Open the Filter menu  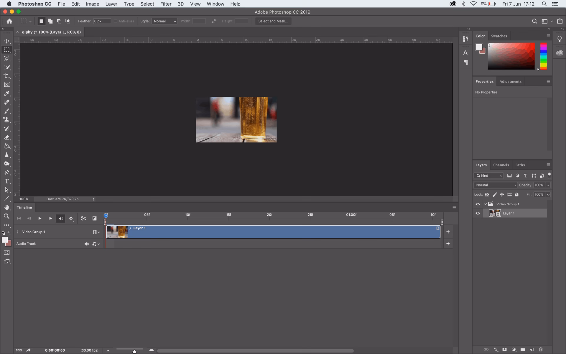pyautogui.click(x=166, y=4)
